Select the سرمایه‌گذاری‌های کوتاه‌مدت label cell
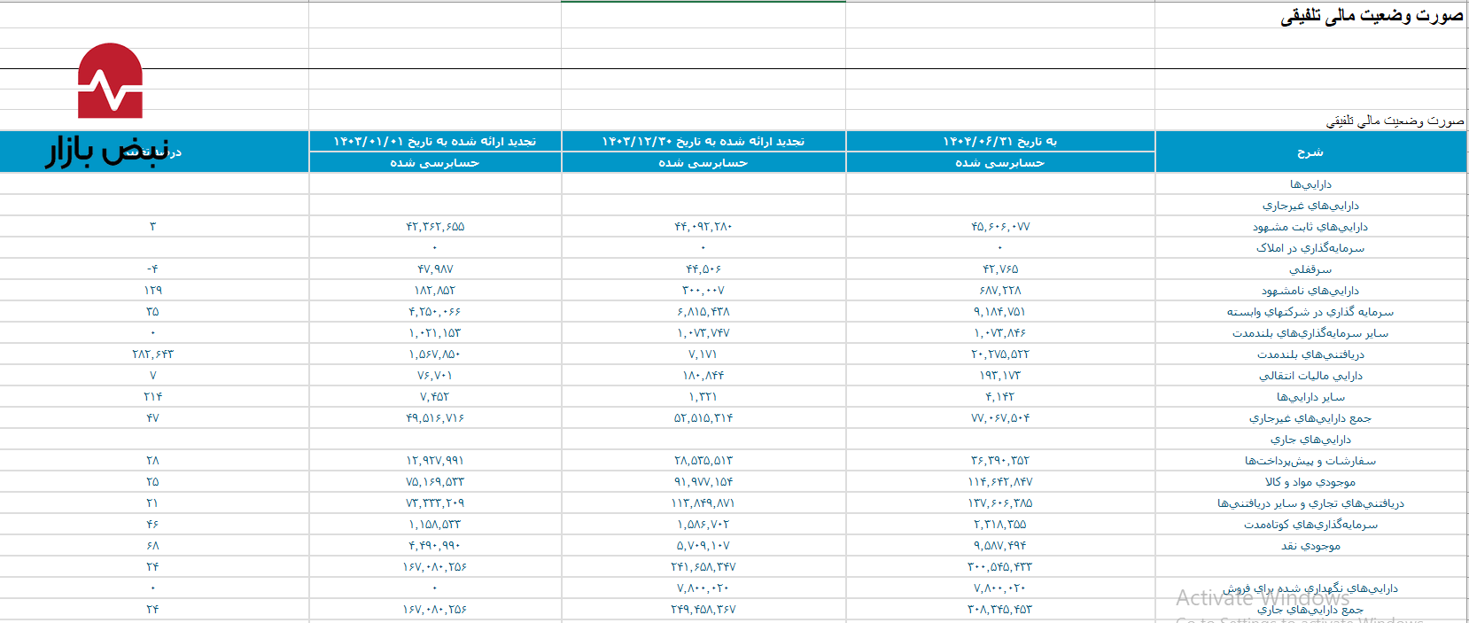Image resolution: width=1469 pixels, height=623 pixels. (1310, 525)
